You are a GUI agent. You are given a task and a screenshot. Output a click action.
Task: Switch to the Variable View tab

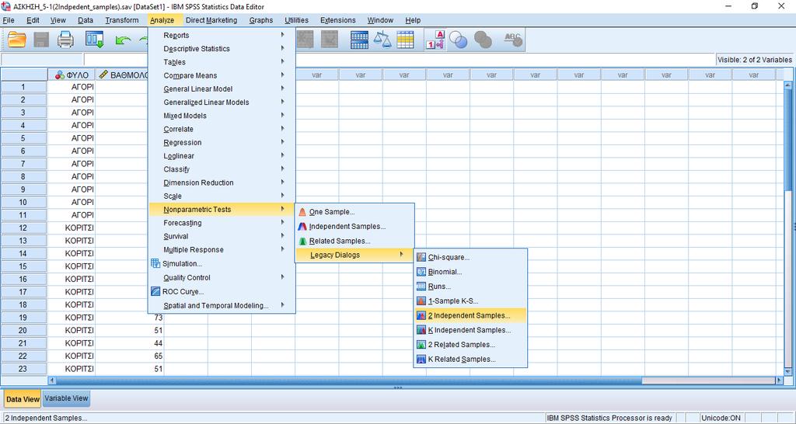(66, 398)
